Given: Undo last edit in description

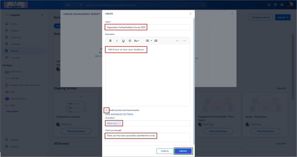Looking at the screenshot, I should point(177,41).
